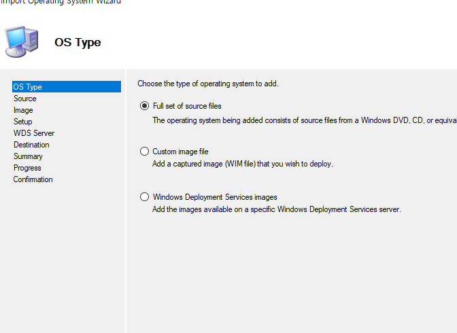Click the captured WIM file description text

(243, 164)
